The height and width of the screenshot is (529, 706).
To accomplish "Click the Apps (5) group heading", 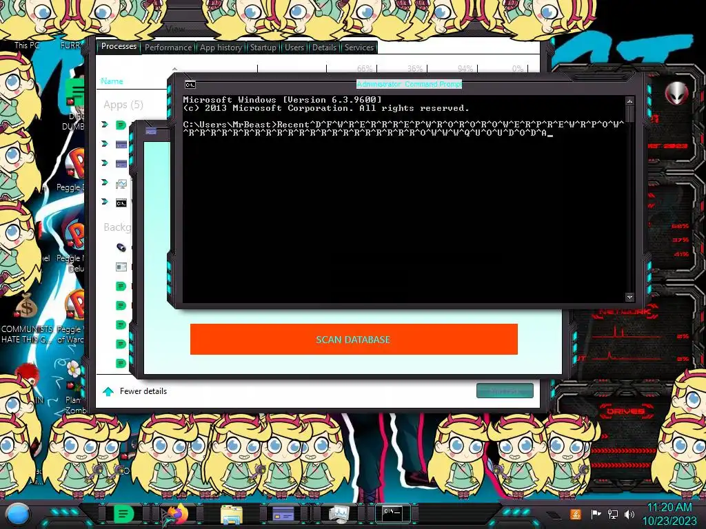I will 123,105.
